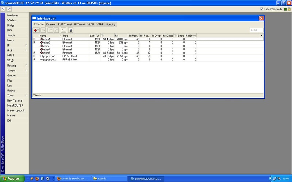
Task: Click the ether3 interface icon
Action: click(41, 46)
